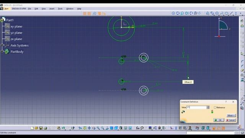
Task: Select the Line tool in top toolbar
Action: click(231, 13)
